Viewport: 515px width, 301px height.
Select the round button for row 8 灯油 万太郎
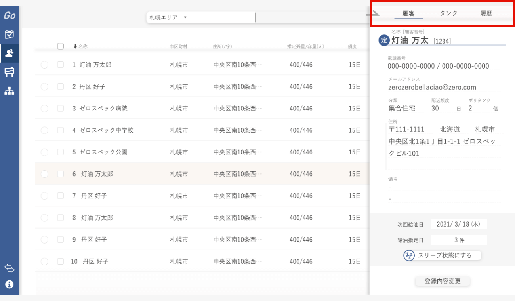coord(44,218)
